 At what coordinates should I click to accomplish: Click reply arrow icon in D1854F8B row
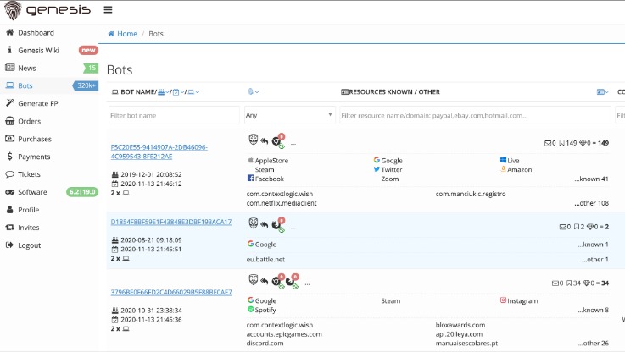pyautogui.click(x=265, y=225)
